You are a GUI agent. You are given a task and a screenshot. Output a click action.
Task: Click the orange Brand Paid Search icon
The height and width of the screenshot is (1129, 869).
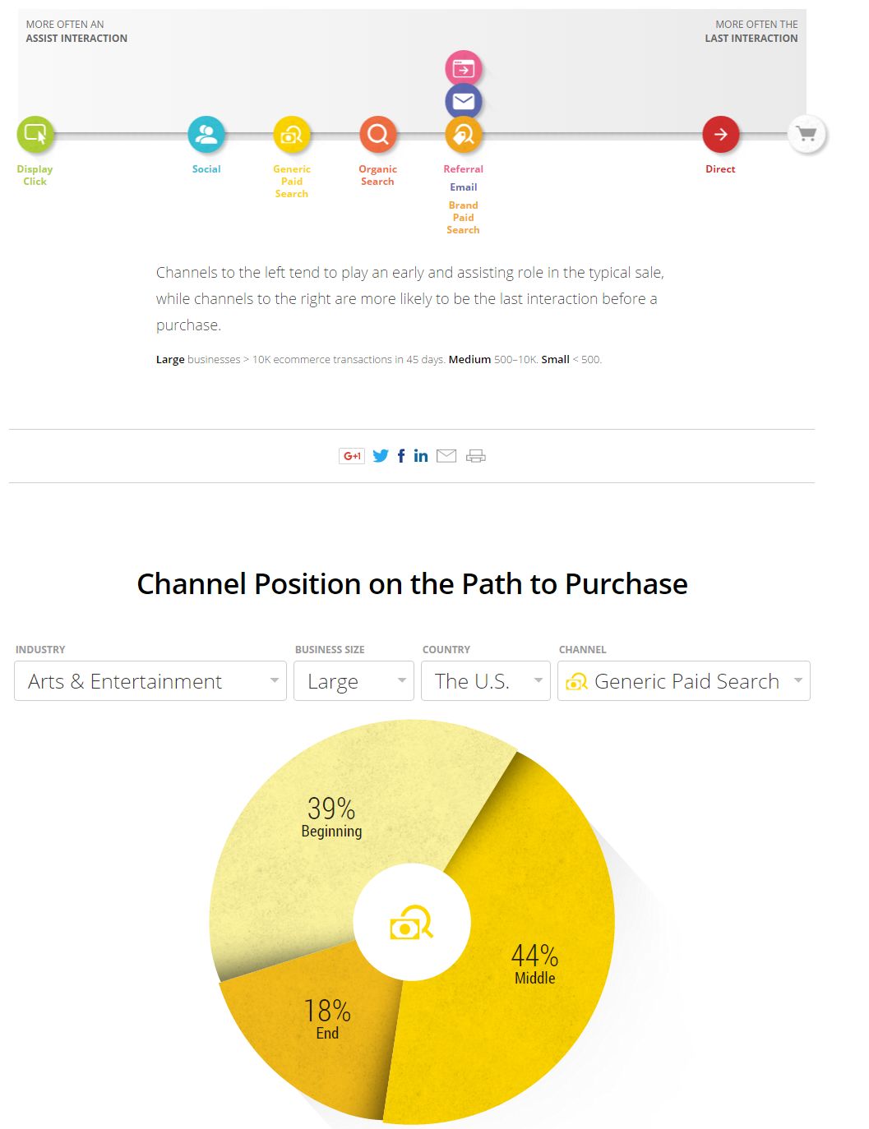click(x=464, y=134)
